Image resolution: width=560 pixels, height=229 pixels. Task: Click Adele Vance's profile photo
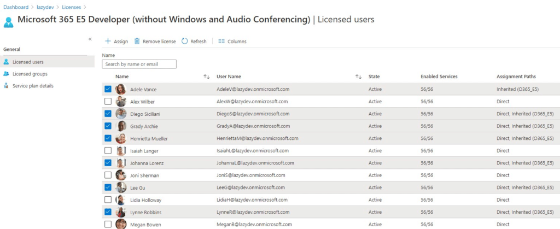point(121,89)
